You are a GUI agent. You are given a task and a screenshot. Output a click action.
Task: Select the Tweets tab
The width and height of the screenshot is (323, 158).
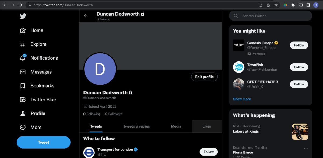click(96, 126)
